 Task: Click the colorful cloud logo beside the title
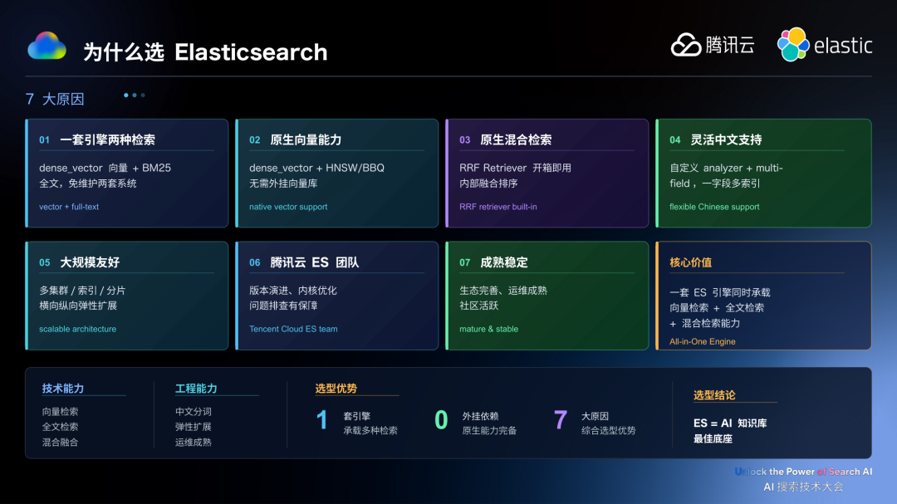pyautogui.click(x=47, y=46)
